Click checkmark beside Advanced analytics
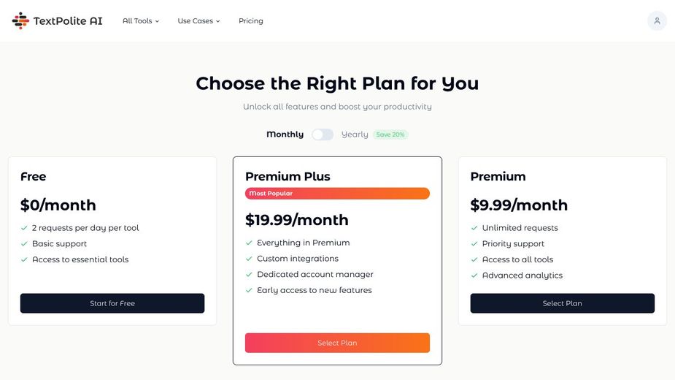Viewport: 675px width, 380px height. pyautogui.click(x=474, y=275)
